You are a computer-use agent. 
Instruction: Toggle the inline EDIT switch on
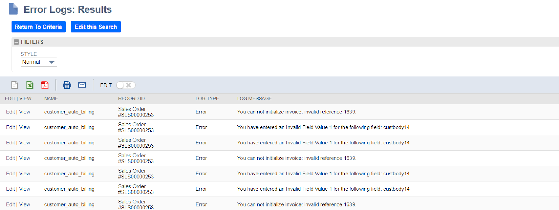125,85
